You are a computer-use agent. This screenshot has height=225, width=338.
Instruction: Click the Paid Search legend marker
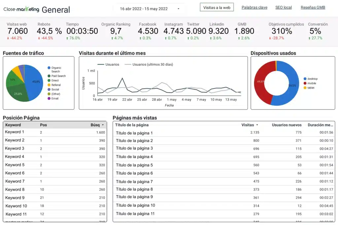[49, 76]
